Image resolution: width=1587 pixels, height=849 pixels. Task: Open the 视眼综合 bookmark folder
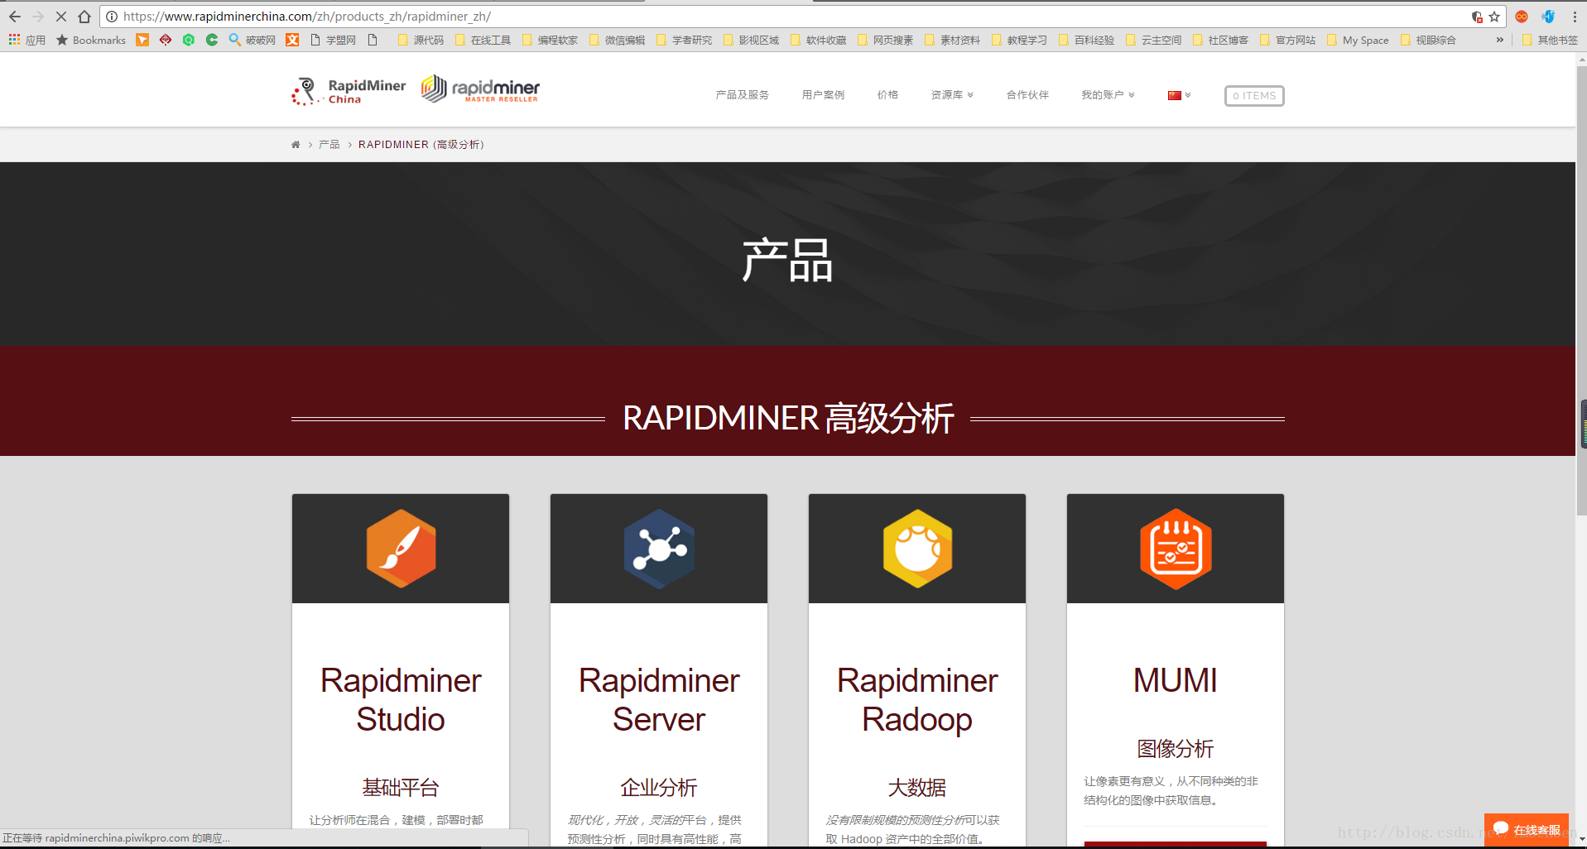click(x=1428, y=40)
